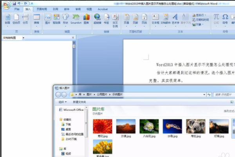This screenshot has height=157, width=235.
Task: Redo via quick access toolbar
Action: [x=25, y=3]
